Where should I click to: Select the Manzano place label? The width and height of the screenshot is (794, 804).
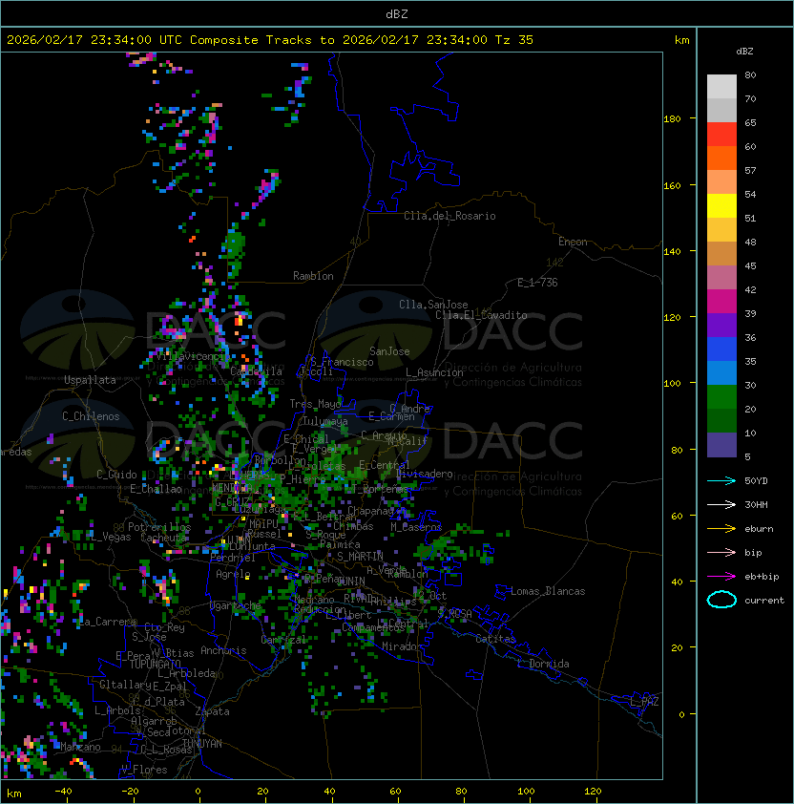80,747
